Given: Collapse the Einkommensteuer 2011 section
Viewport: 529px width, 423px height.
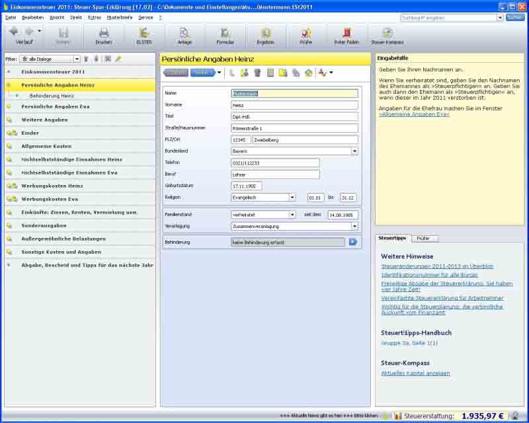Looking at the screenshot, I should (9, 72).
